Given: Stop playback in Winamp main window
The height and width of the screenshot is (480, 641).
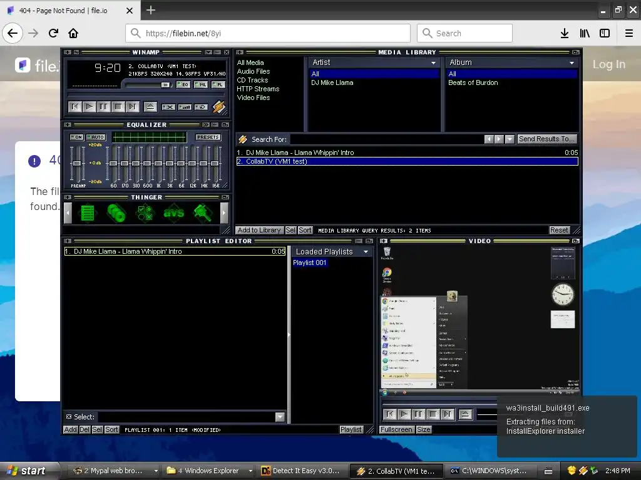Looking at the screenshot, I should point(118,107).
